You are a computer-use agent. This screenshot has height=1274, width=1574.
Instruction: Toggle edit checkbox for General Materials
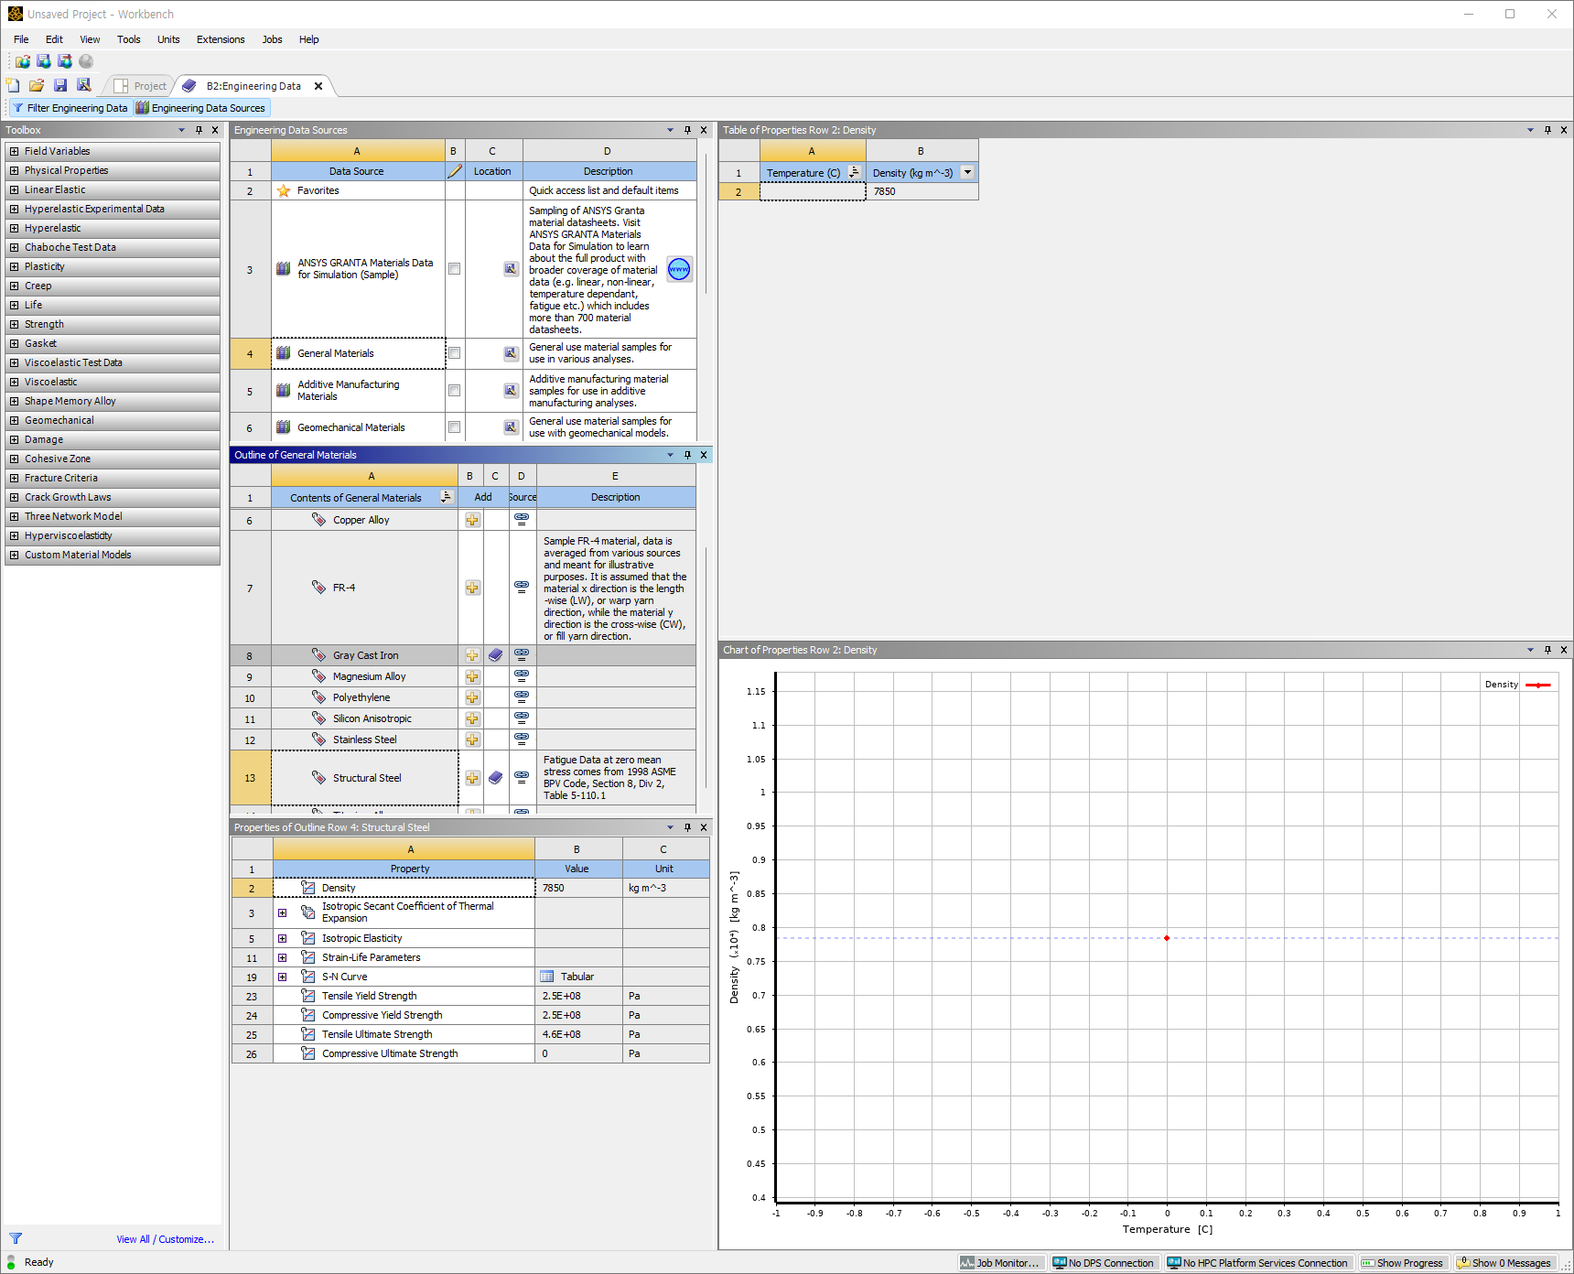(x=454, y=353)
